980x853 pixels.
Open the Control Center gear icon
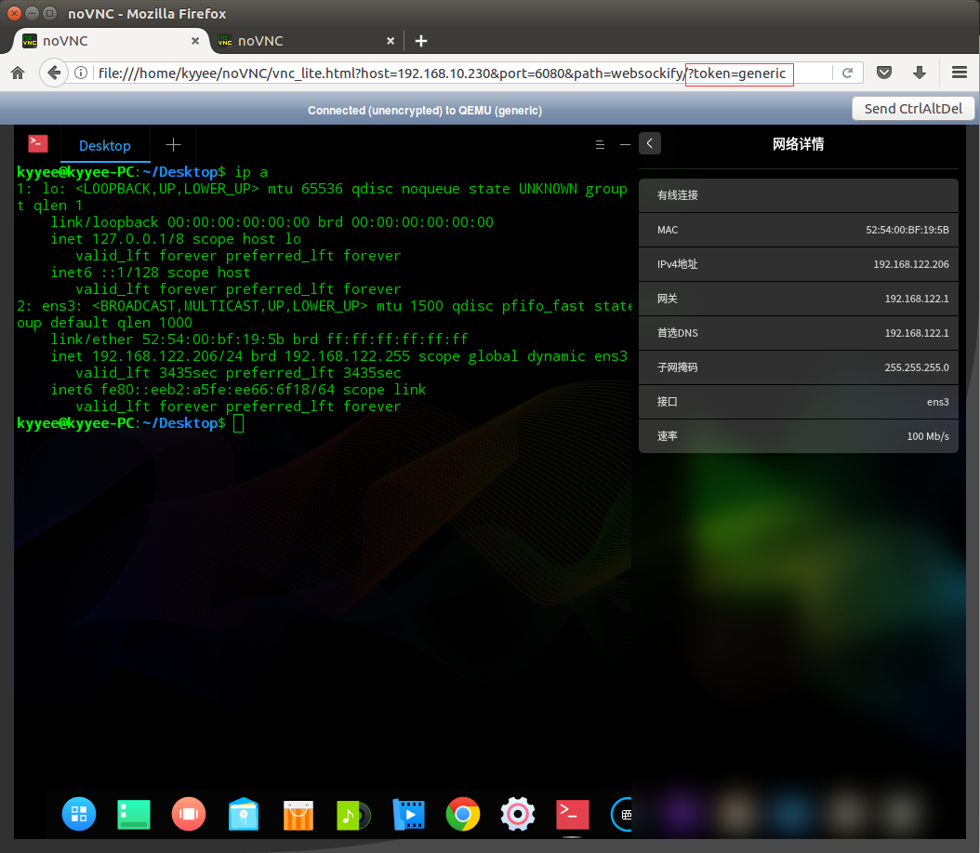click(517, 814)
